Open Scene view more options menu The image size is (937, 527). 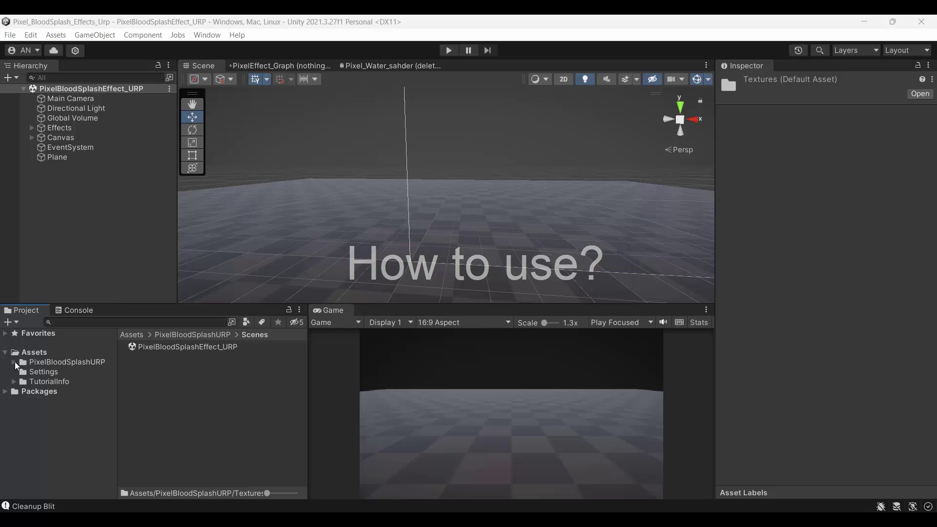point(706,65)
